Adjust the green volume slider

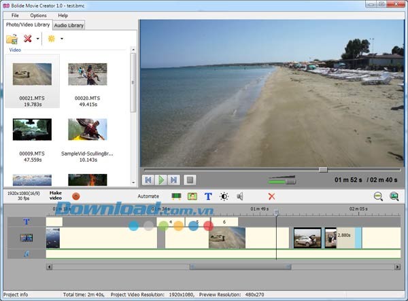[282, 180]
